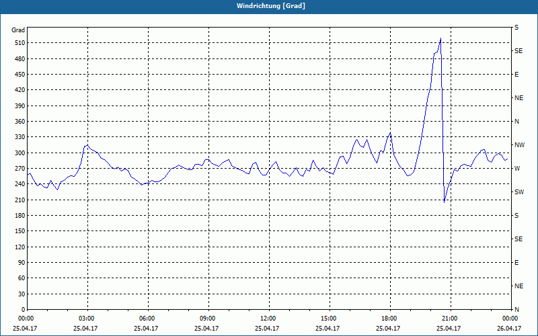Select the 480 y-axis value
The width and height of the screenshot is (538, 336).
(x=20, y=59)
